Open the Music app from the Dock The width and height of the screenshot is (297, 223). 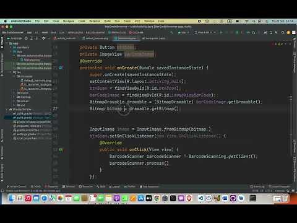click(x=28, y=198)
